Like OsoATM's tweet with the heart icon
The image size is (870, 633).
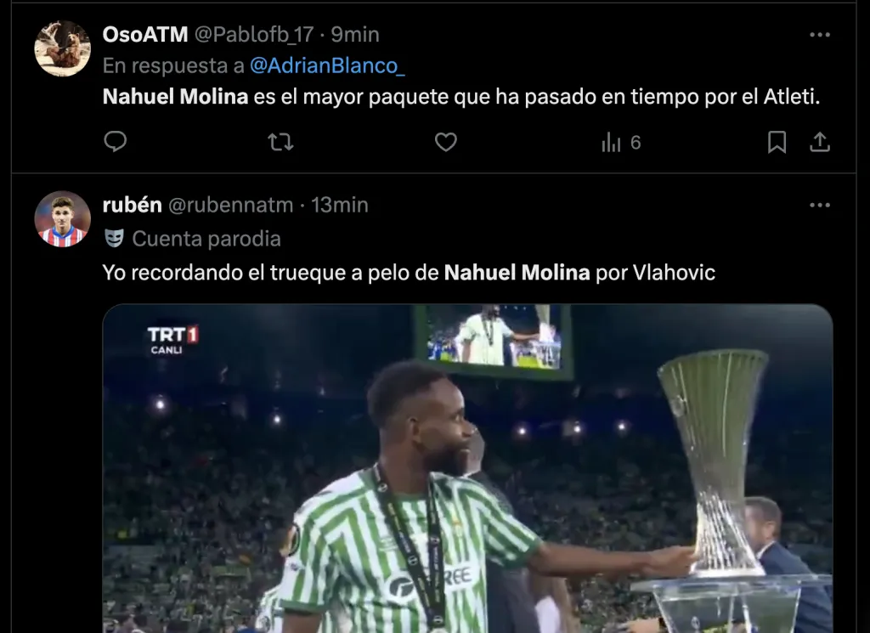[445, 142]
